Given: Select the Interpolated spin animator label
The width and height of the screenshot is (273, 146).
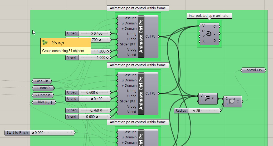Looking at the screenshot, I should (209, 16).
